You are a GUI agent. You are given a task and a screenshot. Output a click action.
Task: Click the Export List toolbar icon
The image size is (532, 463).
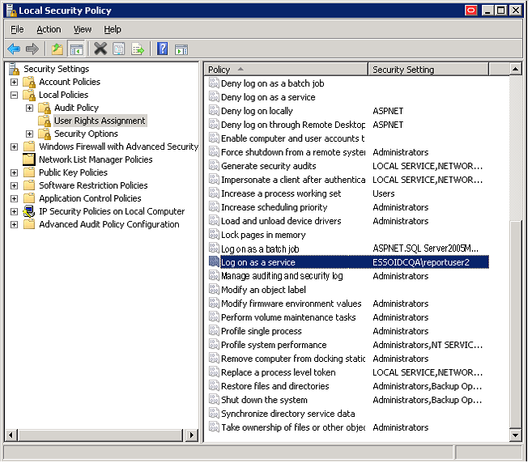pos(138,49)
